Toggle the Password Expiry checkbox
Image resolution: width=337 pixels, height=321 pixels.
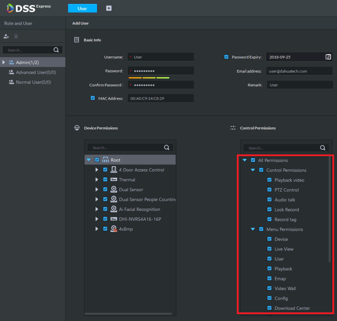[x=226, y=57]
